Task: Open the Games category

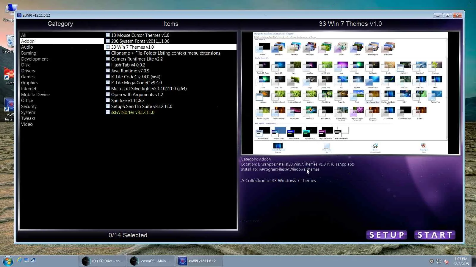Action: click(62, 77)
